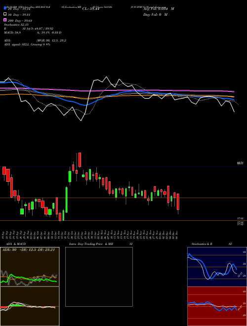Screen dimensions: 247x326
Task: Click the last red candlestick on the chart
Action: pos(178,202)
